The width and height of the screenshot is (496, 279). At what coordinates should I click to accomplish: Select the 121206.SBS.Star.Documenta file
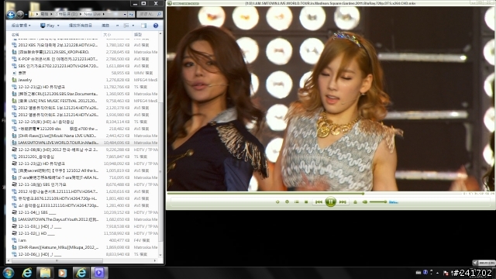(x=84, y=94)
